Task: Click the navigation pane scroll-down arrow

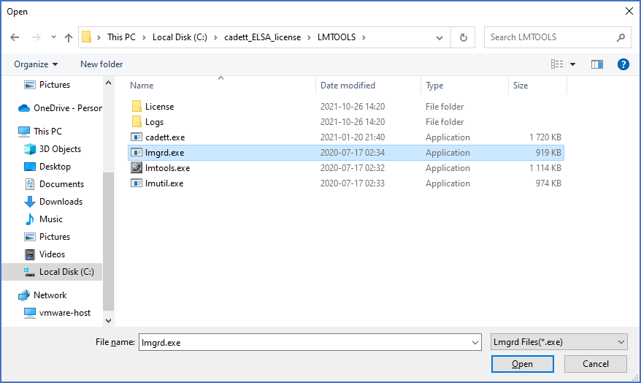Action: (108, 321)
